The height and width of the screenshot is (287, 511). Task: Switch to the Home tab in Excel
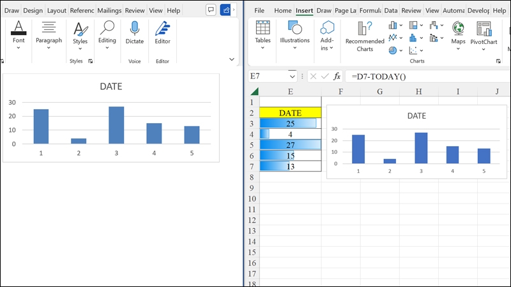click(282, 10)
